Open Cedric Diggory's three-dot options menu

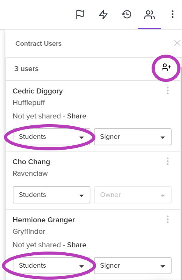click(167, 90)
